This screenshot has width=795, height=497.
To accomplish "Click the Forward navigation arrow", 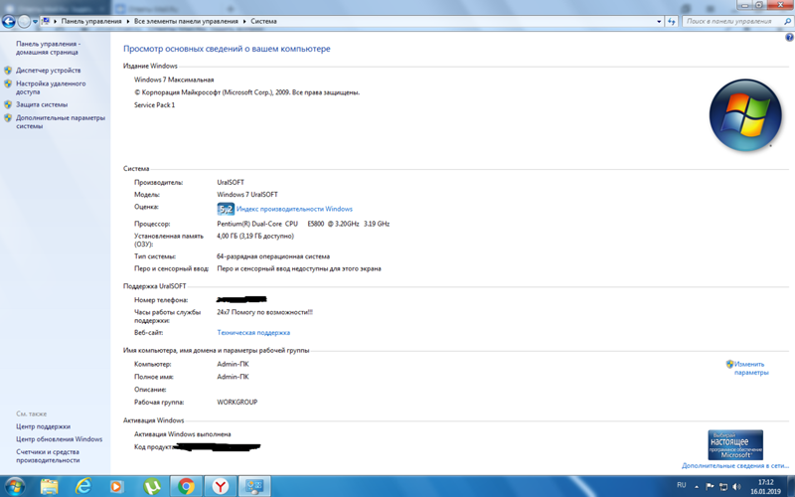I will pyautogui.click(x=24, y=21).
